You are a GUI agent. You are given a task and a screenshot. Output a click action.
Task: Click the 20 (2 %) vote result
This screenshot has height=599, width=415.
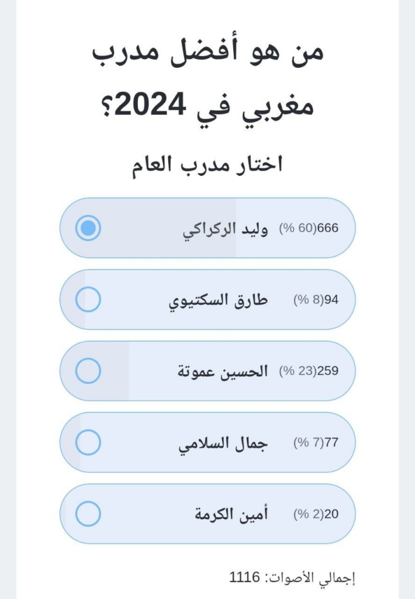click(x=316, y=514)
